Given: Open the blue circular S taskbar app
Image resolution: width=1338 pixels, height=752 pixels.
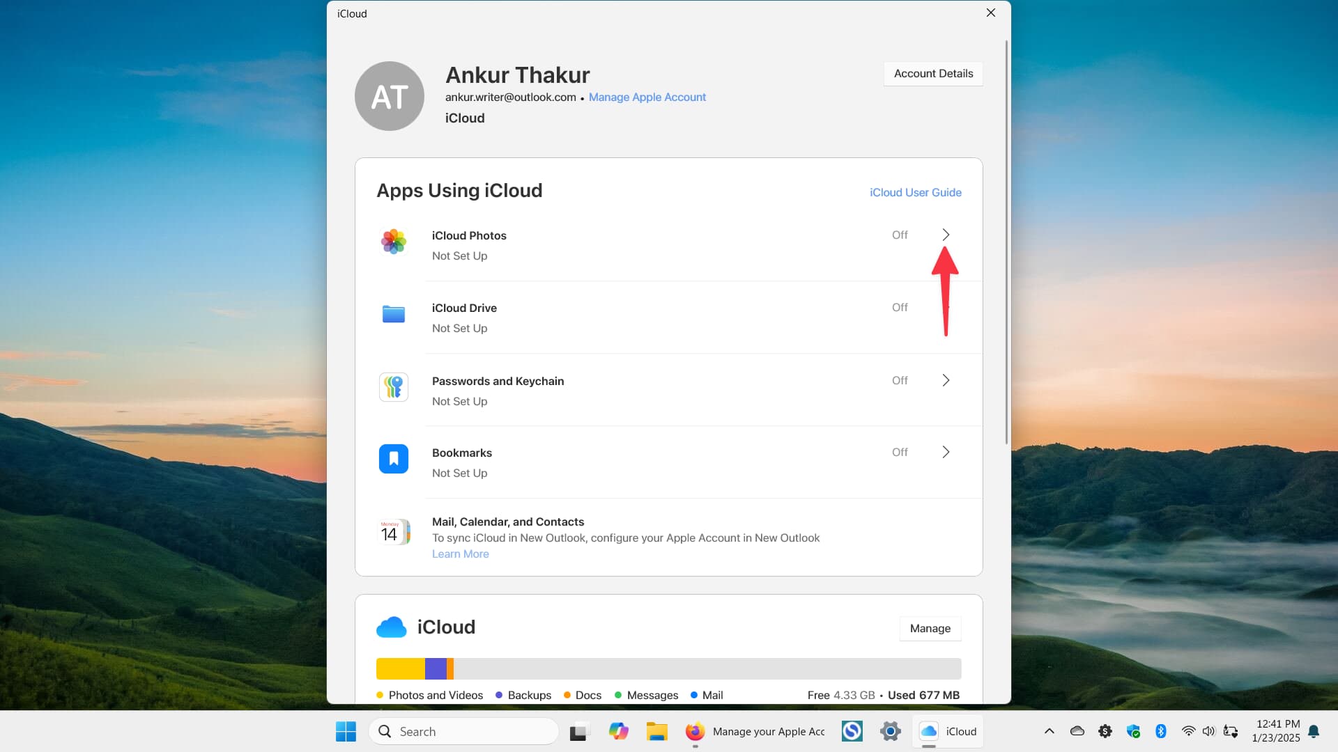Looking at the screenshot, I should click(x=852, y=731).
